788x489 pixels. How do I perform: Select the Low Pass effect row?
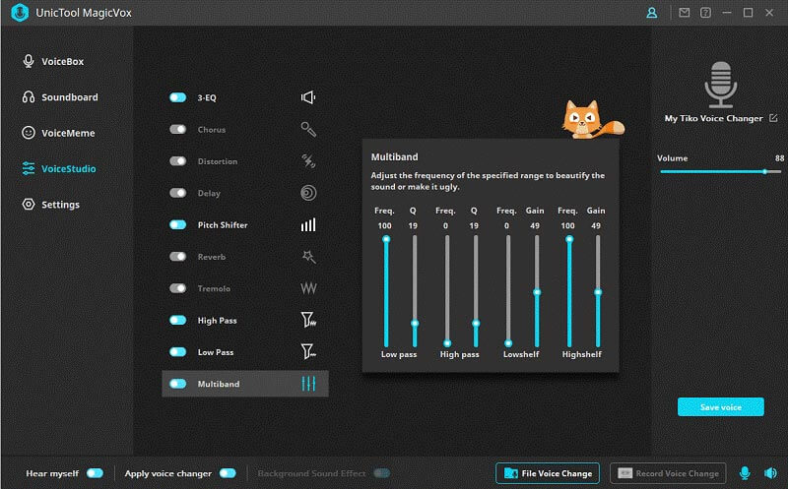pyautogui.click(x=245, y=351)
